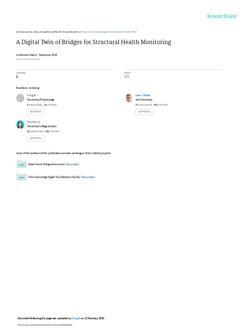The width and height of the screenshot is (249, 333).
Task: Click the West Cambridge Digital Twin project icon
Action: 21,177
